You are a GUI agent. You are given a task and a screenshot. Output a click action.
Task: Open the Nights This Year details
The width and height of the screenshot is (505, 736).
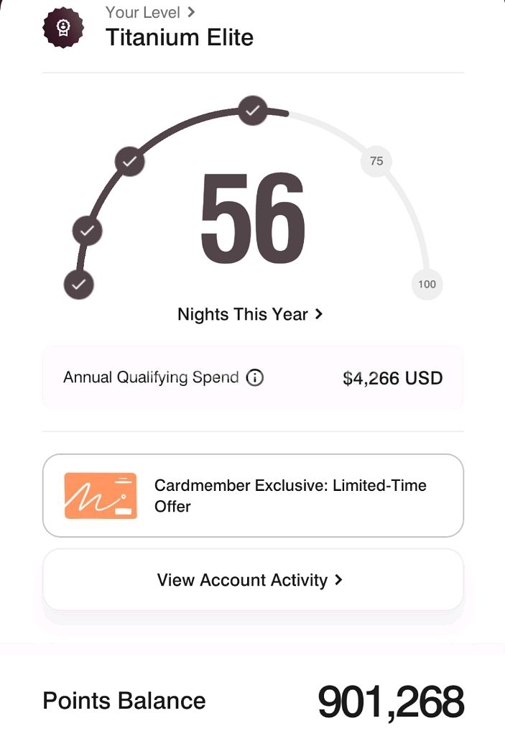tap(242, 315)
